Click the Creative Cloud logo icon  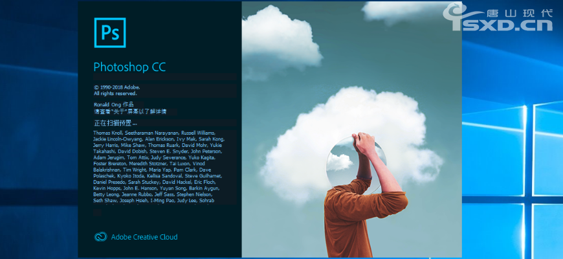(x=100, y=237)
